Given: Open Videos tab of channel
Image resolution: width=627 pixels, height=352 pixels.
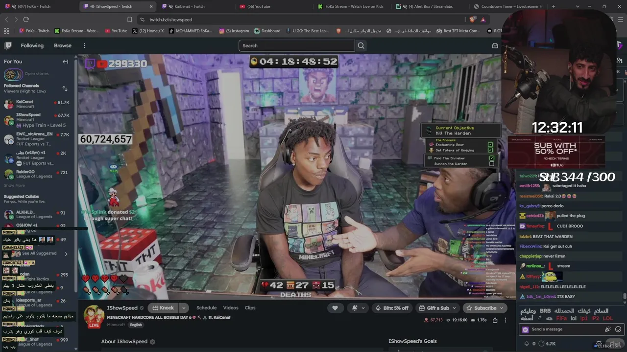Looking at the screenshot, I should coord(231,308).
